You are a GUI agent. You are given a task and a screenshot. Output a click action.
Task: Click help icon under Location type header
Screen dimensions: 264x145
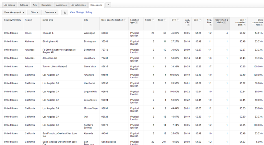pos(136,23)
